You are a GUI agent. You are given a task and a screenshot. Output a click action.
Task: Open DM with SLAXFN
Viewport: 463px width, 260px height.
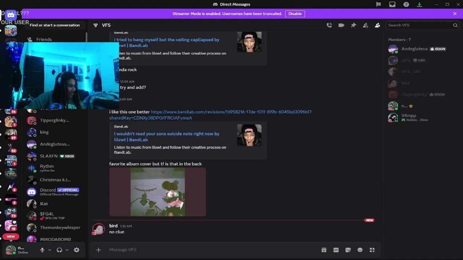pos(55,156)
